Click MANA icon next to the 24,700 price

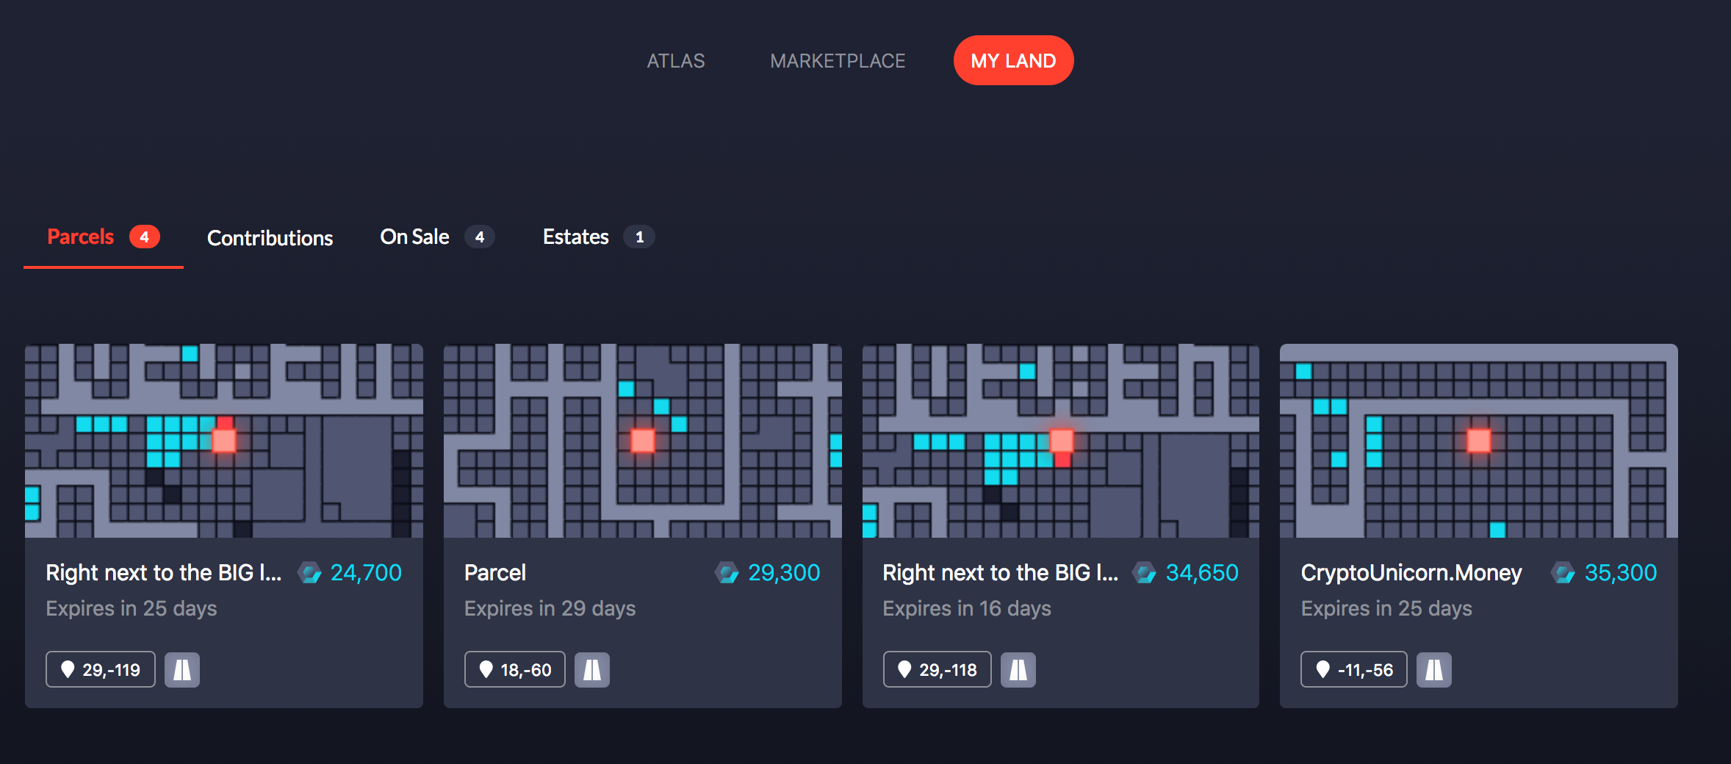(x=310, y=572)
